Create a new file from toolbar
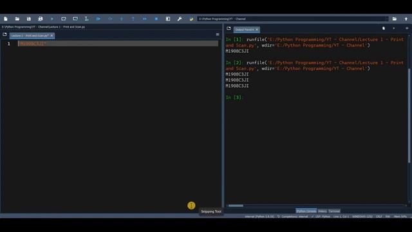This screenshot has height=232, width=412. [x=6, y=19]
